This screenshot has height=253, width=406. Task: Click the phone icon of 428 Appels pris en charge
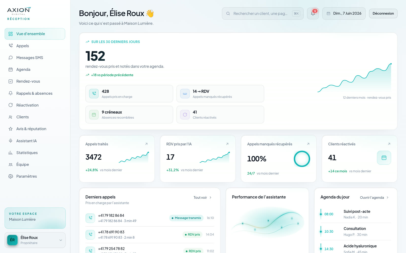94,94
